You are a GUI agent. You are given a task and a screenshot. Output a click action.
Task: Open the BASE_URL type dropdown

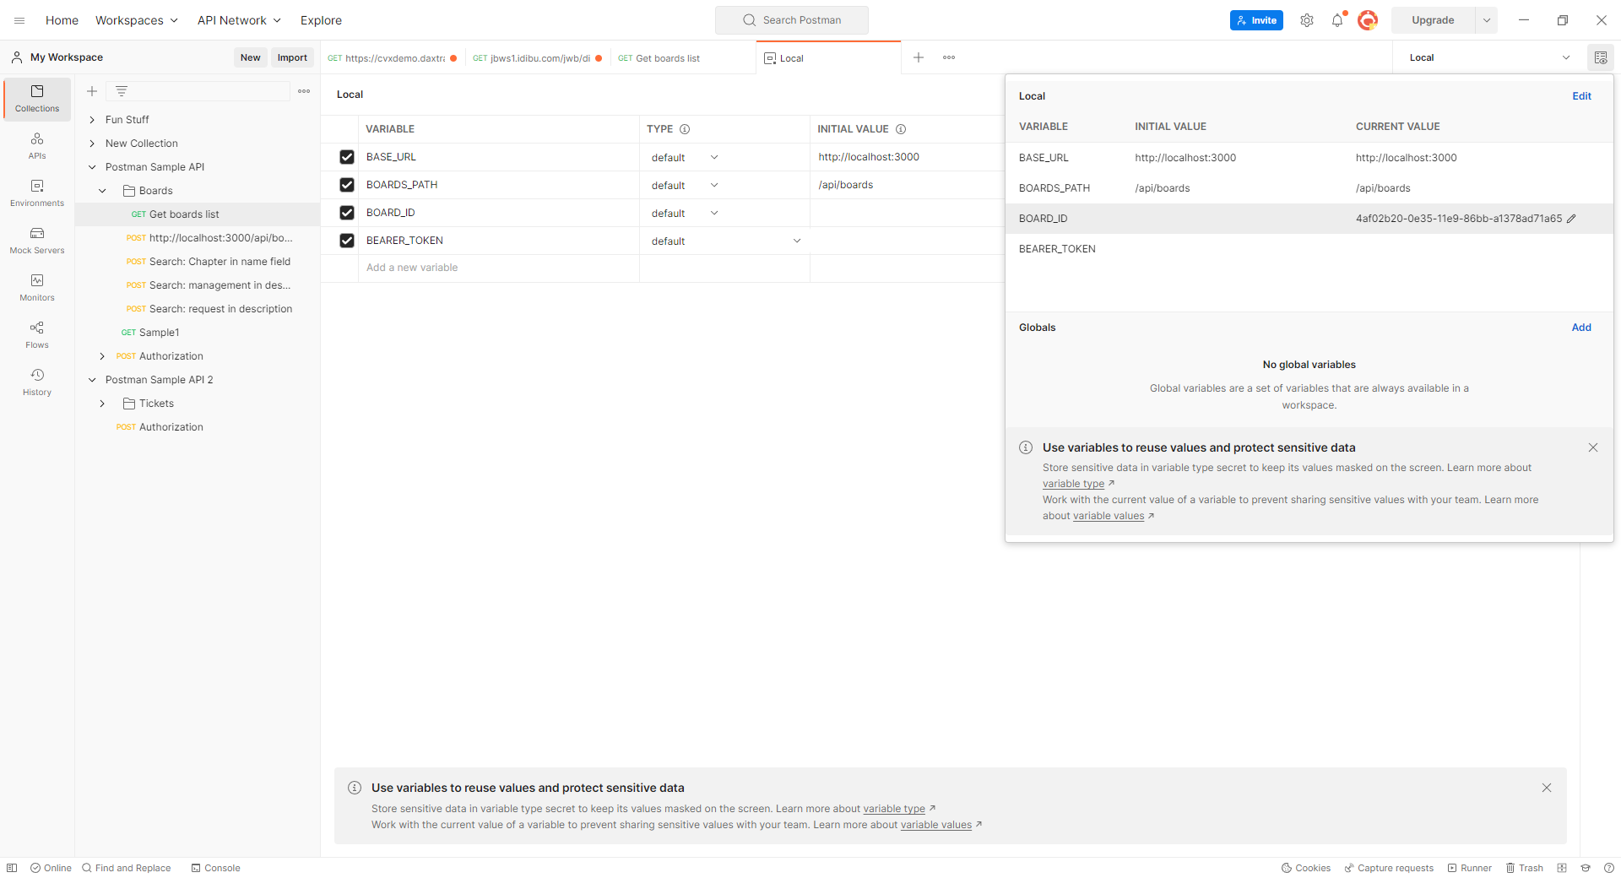click(685, 158)
